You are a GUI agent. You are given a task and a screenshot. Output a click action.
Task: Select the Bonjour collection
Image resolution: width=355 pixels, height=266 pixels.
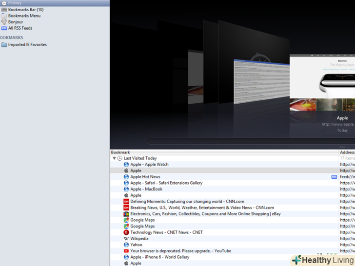click(x=15, y=22)
